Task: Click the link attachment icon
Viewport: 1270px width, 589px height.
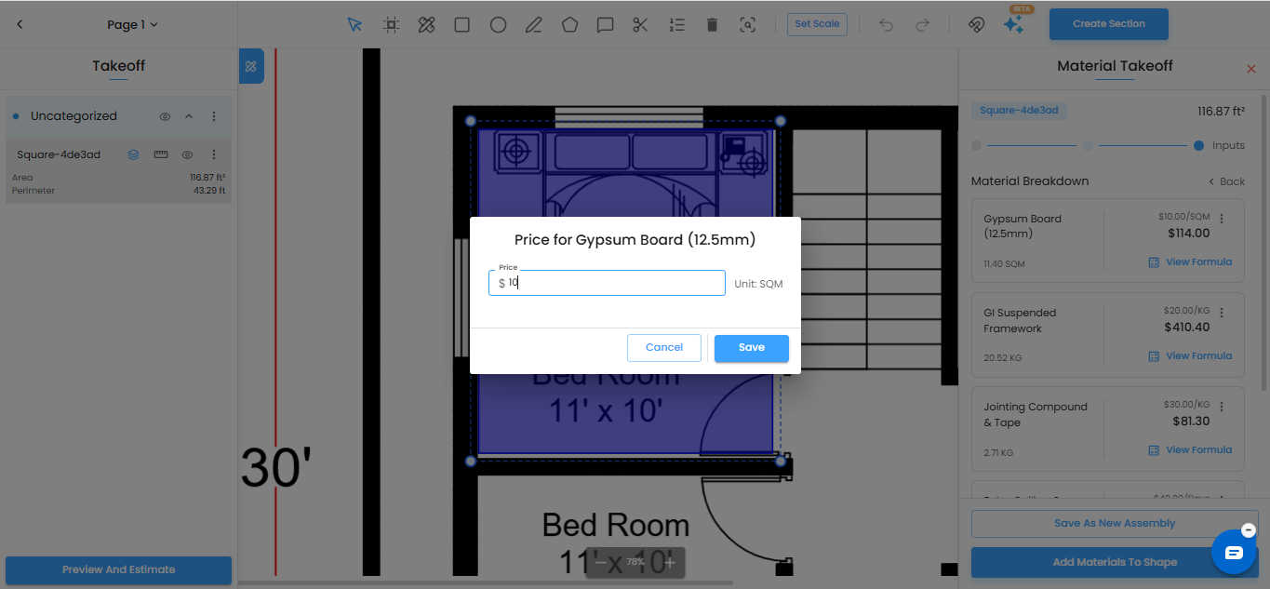Action: pyautogui.click(x=976, y=24)
